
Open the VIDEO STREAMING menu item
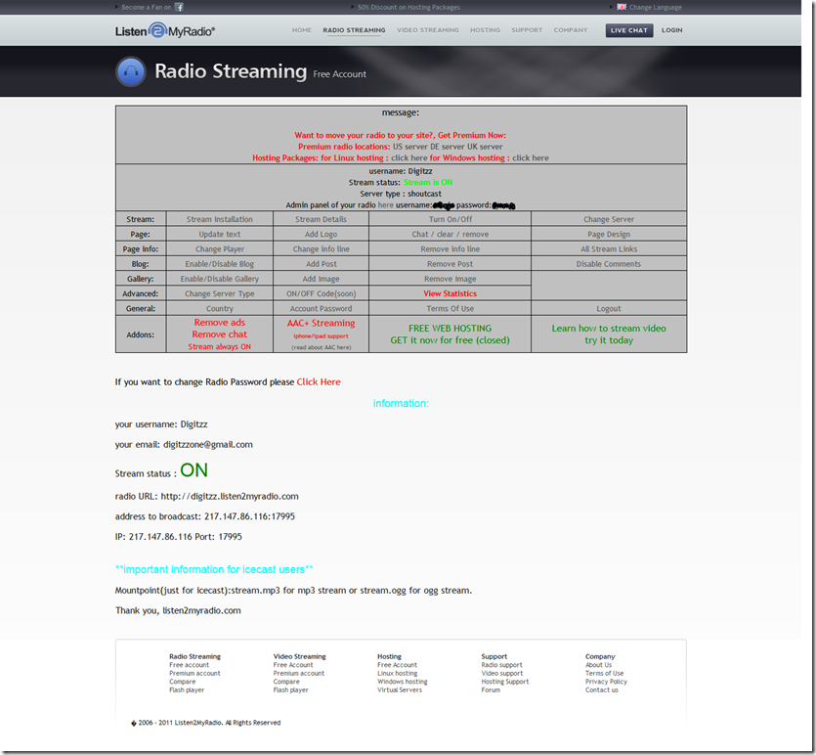pyautogui.click(x=428, y=30)
